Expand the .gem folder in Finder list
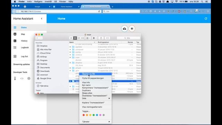The height and width of the screenshot is (125, 222). tap(70, 70)
